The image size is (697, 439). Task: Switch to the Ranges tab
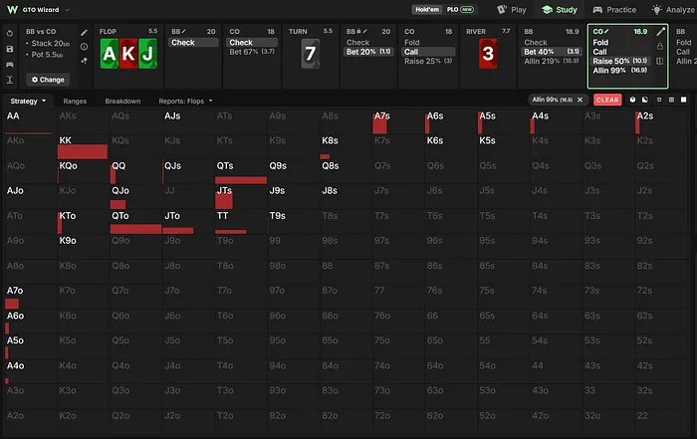(75, 102)
